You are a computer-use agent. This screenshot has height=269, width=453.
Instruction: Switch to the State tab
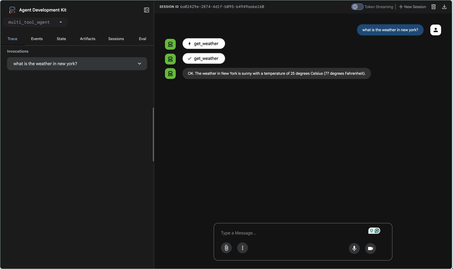(x=61, y=39)
